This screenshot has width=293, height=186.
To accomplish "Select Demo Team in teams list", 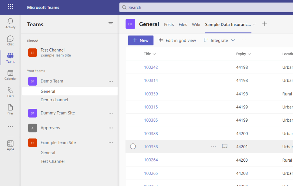I will 52,81.
